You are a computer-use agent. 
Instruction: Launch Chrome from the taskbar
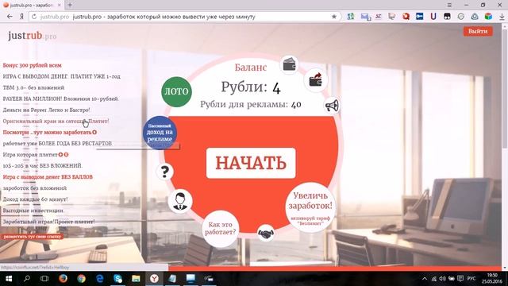coord(81,279)
